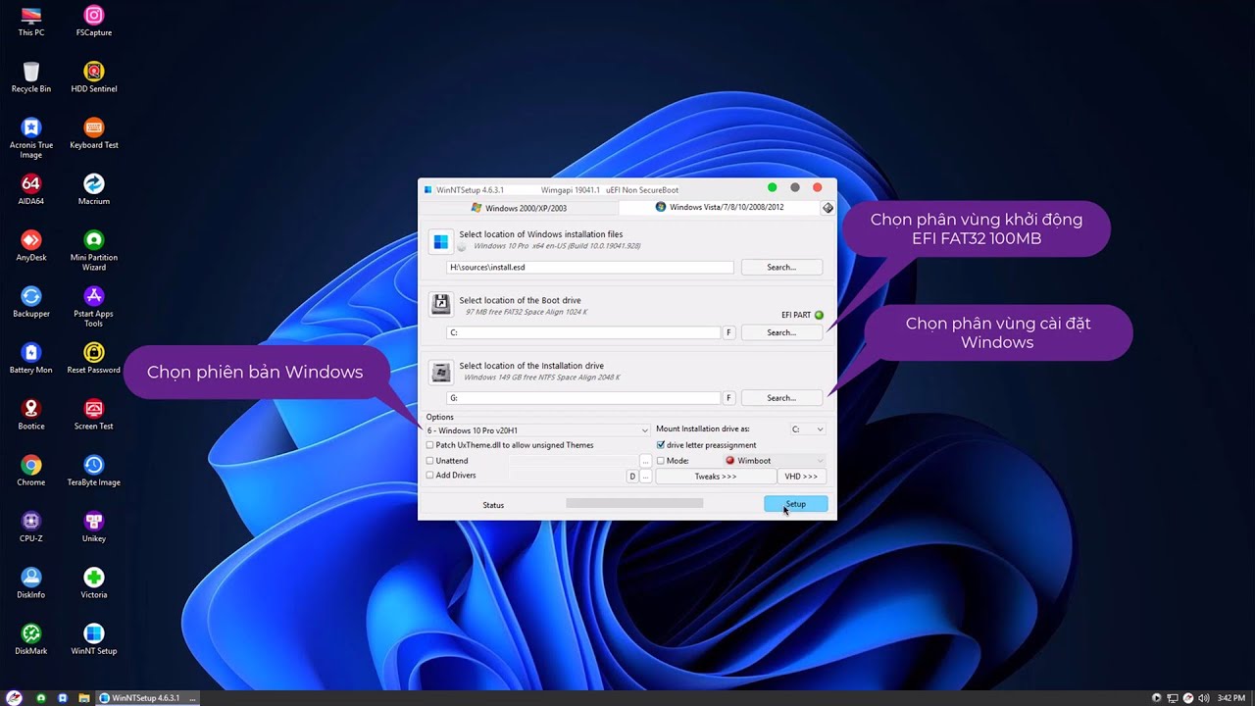Open the Wimboot mode dropdown

(774, 461)
